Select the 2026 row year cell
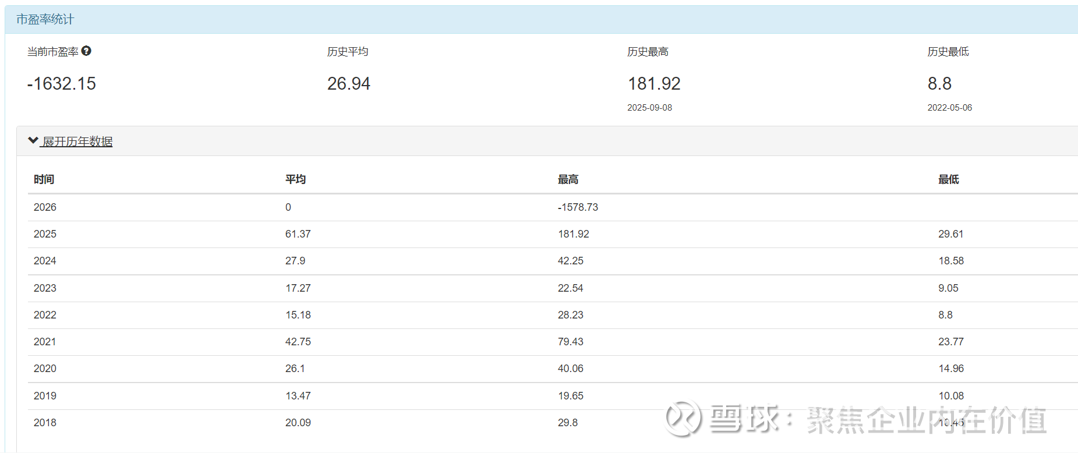 [x=45, y=207]
